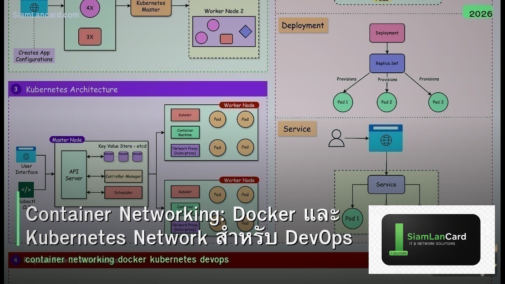Click the Kubectl CLI code icon

[x=25, y=190]
